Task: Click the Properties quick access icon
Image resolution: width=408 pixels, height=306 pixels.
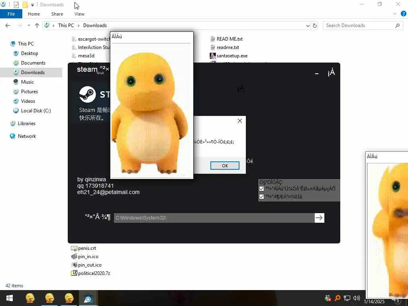Action: pos(16,5)
